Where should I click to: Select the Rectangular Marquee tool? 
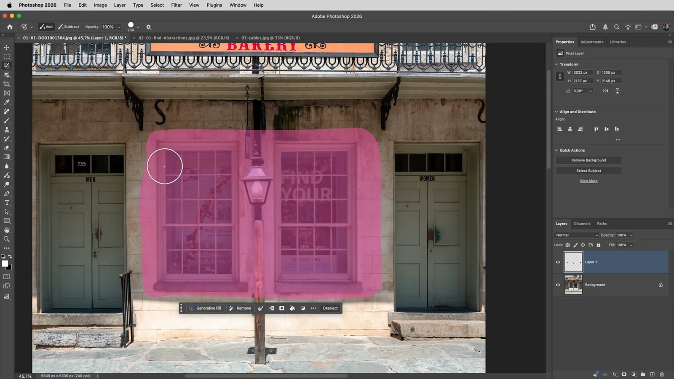click(7, 56)
